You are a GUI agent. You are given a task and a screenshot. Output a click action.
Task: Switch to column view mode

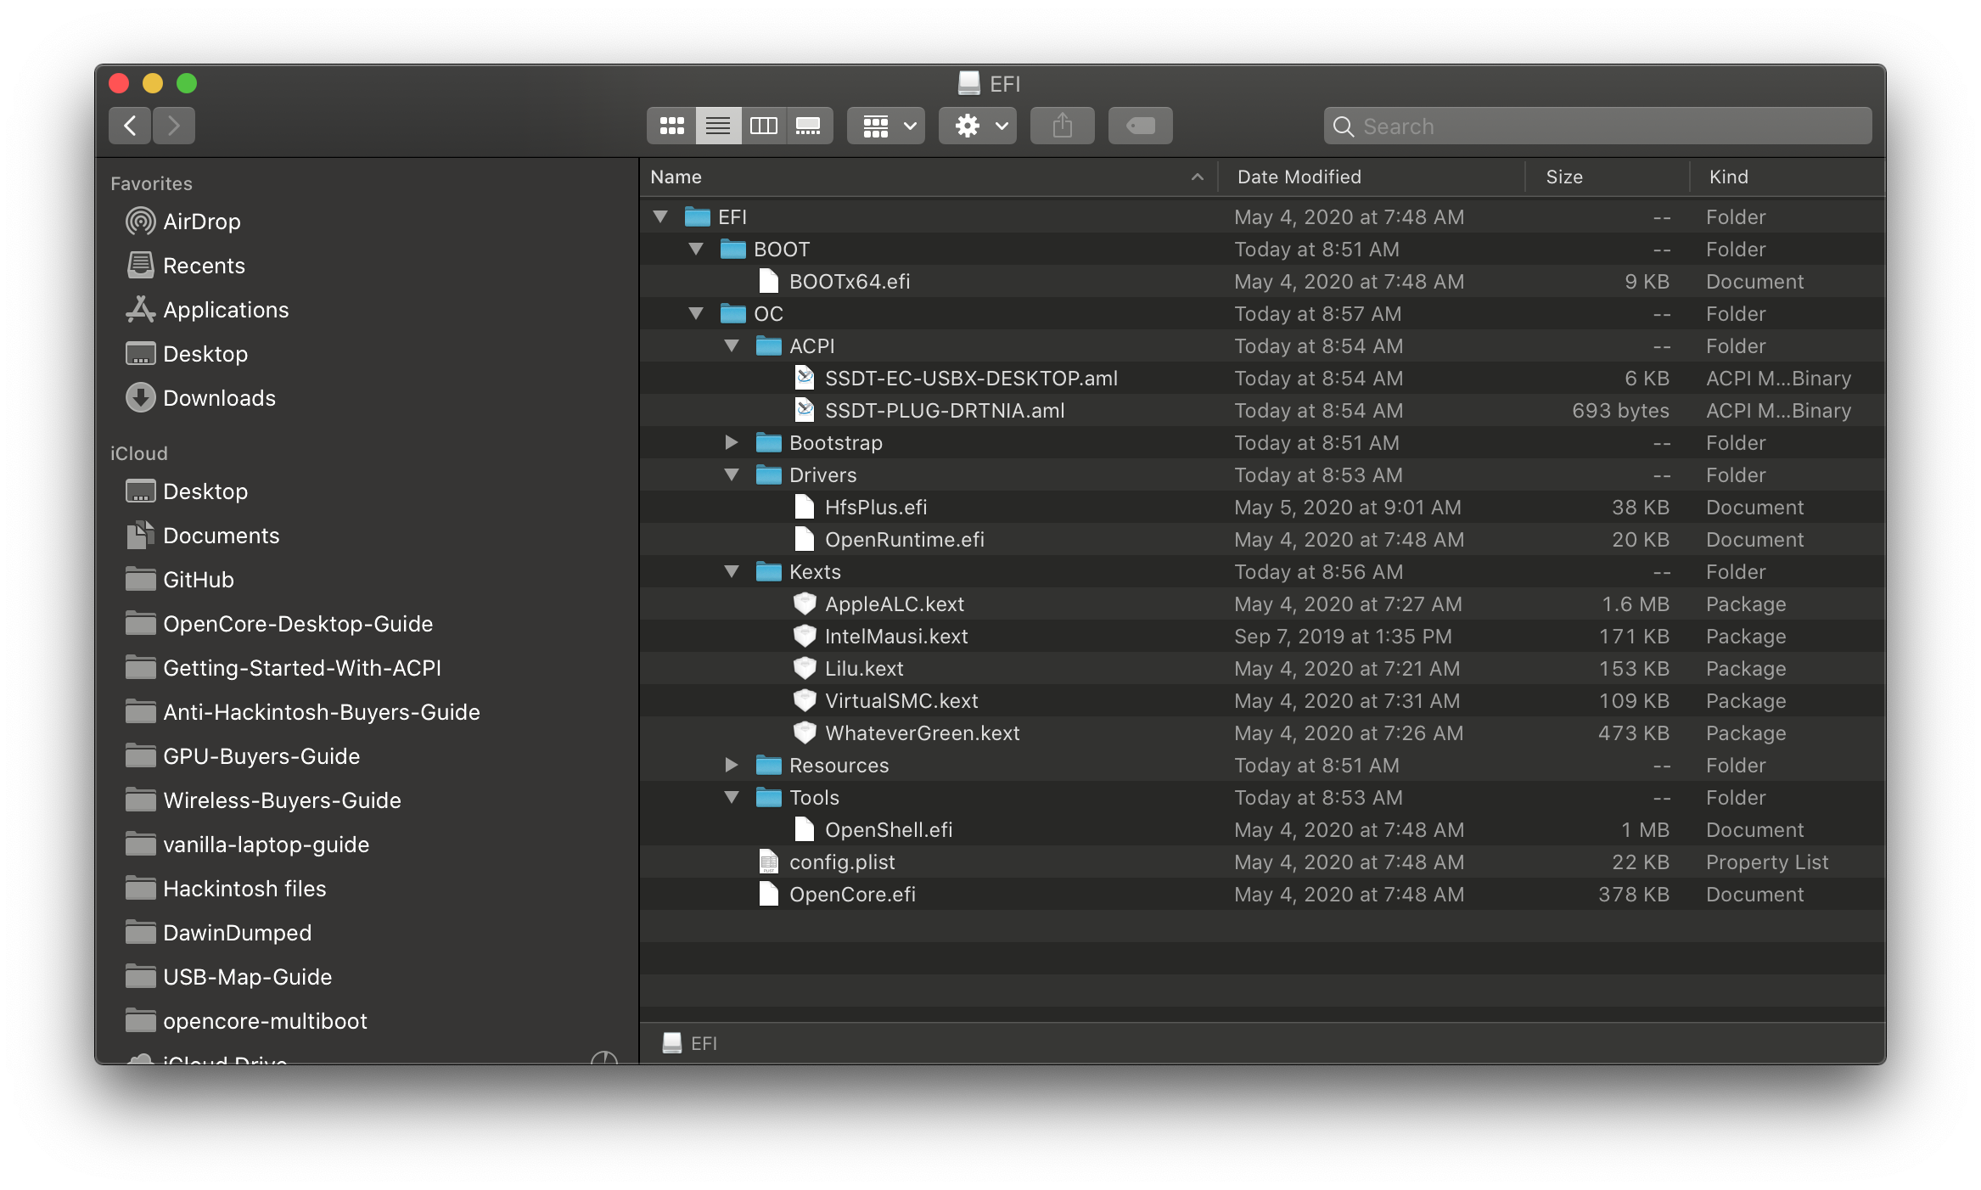click(x=763, y=126)
